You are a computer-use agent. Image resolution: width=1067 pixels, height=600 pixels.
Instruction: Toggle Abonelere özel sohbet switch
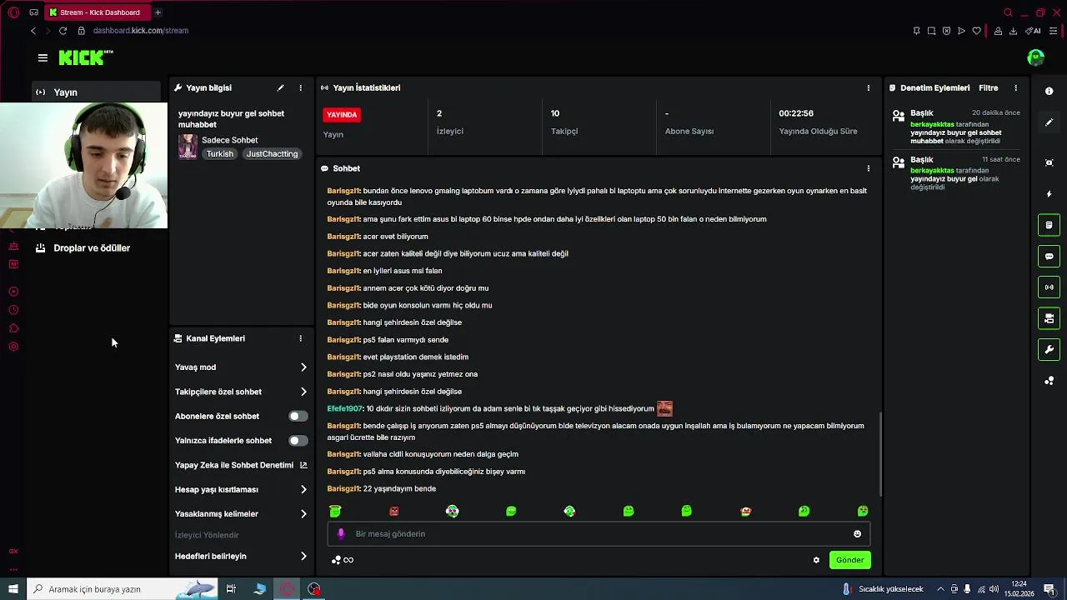(x=298, y=416)
